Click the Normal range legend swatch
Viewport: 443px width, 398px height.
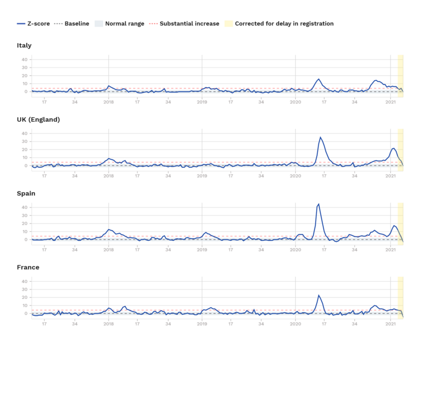pos(99,24)
